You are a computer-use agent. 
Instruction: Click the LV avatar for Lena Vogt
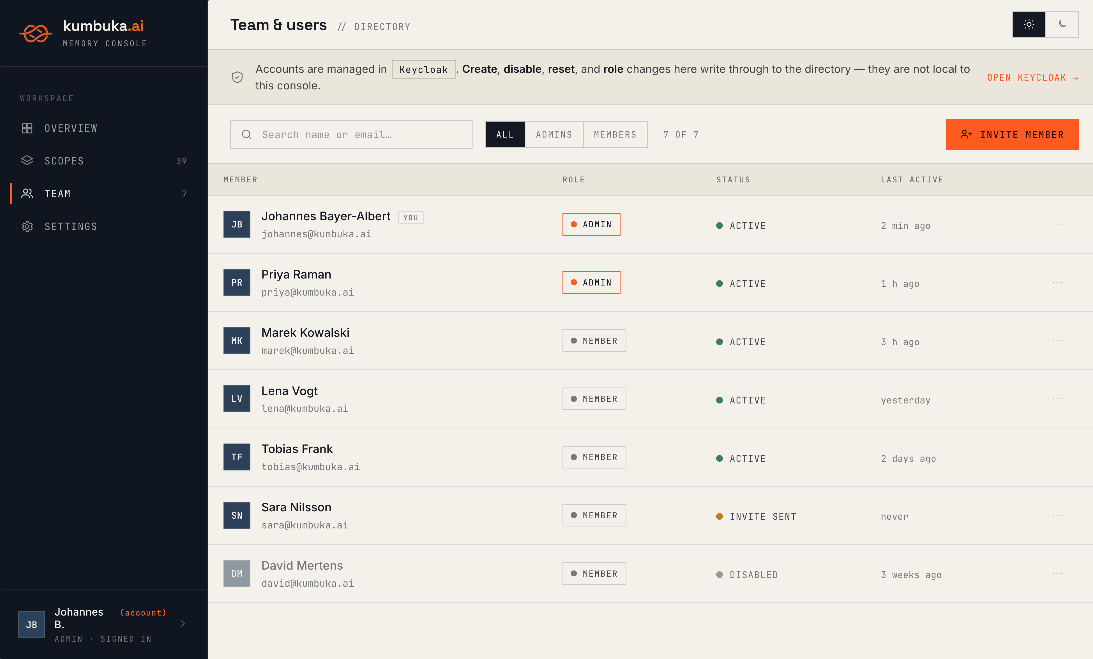point(237,399)
